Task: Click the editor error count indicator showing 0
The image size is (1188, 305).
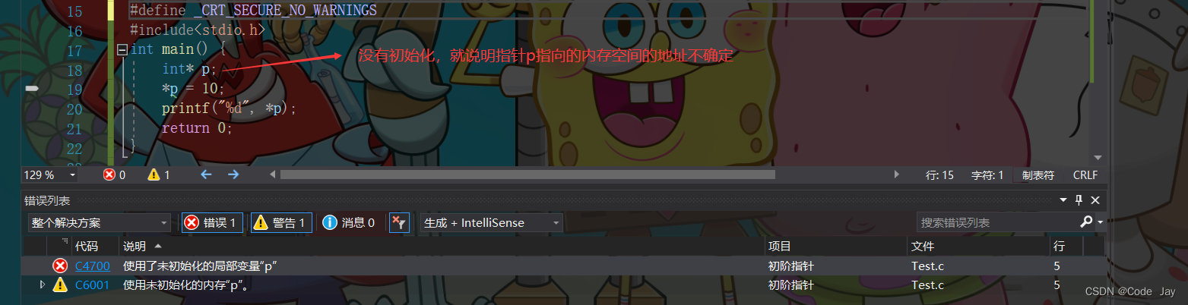Action: [x=114, y=175]
